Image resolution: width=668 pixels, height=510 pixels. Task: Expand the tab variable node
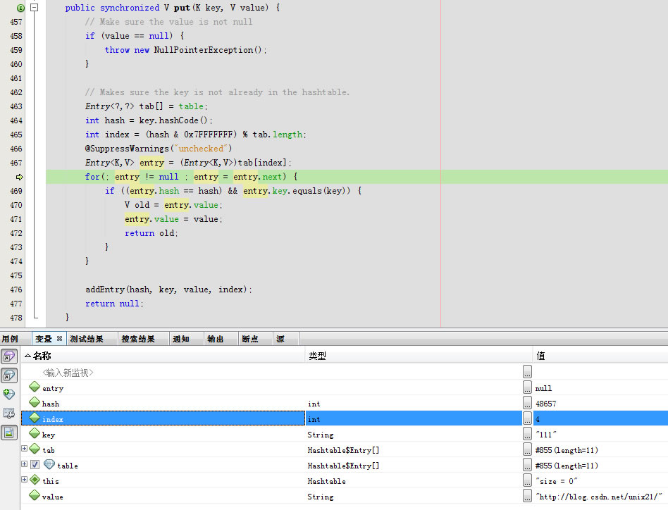pyautogui.click(x=24, y=448)
